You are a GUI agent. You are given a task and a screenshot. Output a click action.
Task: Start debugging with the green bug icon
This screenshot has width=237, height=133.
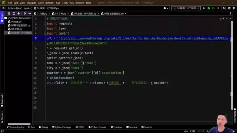[208, 8]
